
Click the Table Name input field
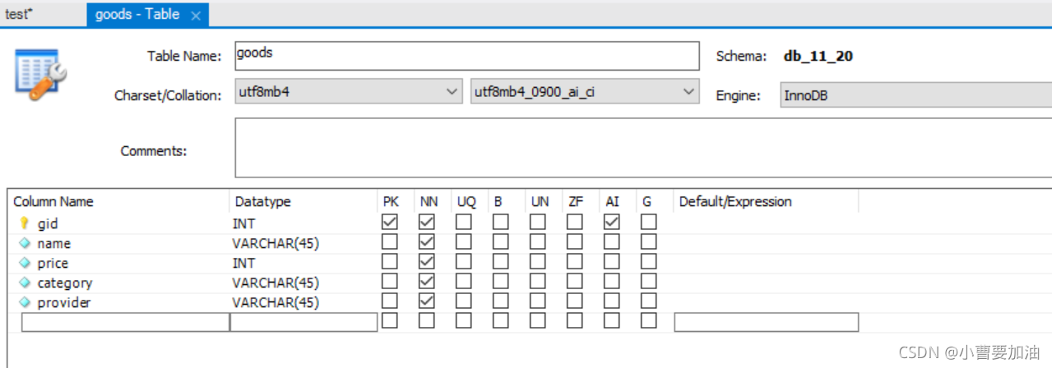pos(466,56)
